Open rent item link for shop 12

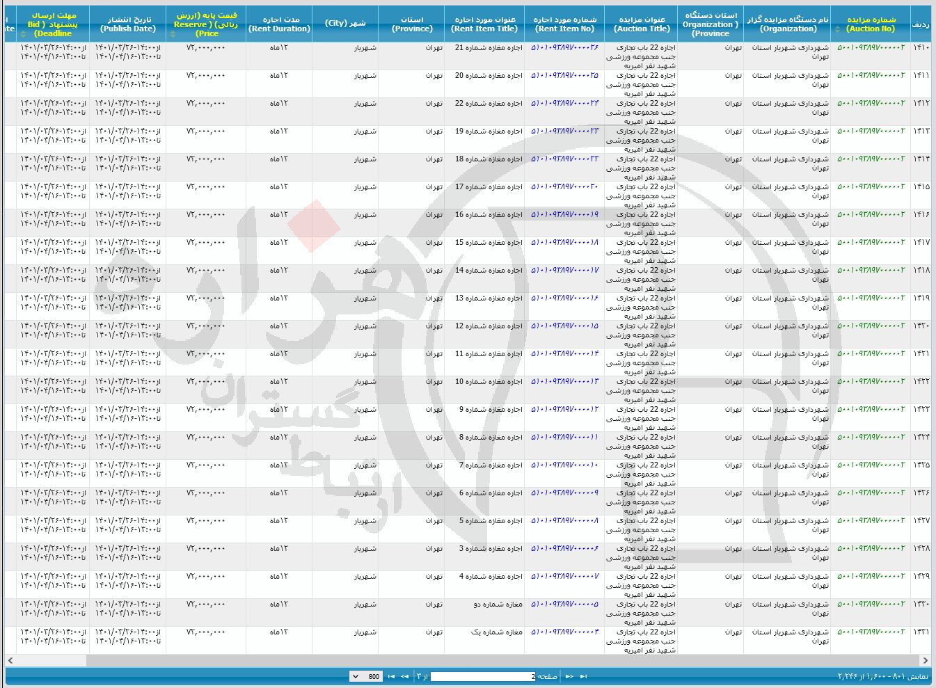pos(564,326)
